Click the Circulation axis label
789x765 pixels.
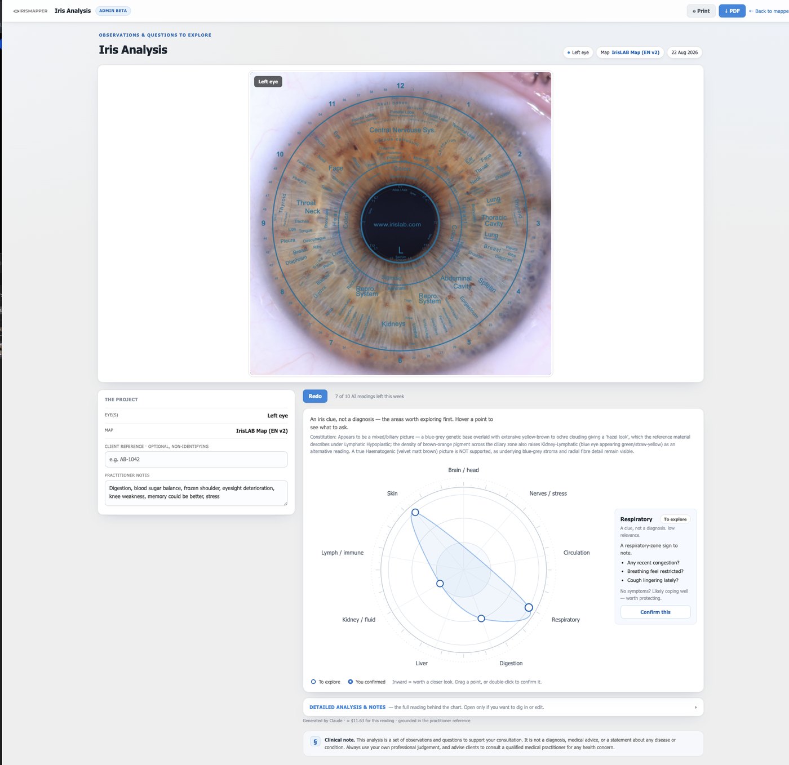point(577,553)
